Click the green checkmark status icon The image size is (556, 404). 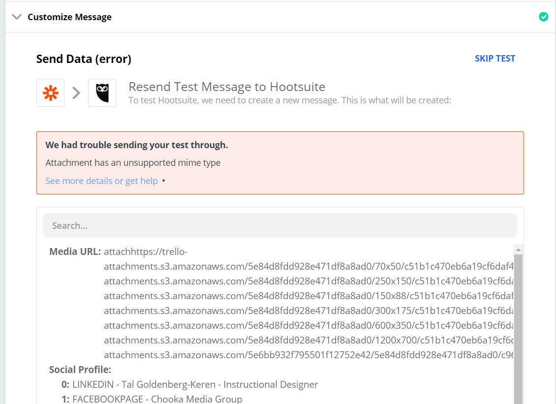click(x=543, y=17)
